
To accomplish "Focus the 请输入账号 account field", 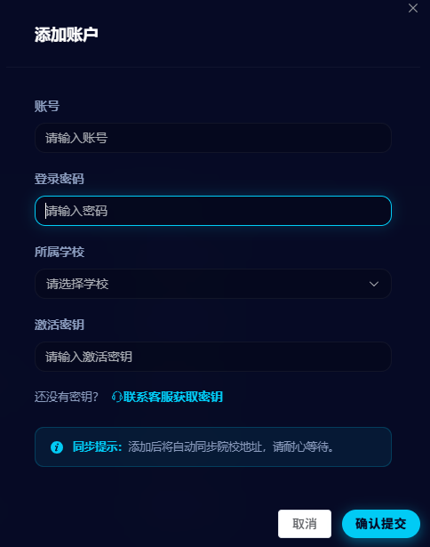I will [x=213, y=138].
